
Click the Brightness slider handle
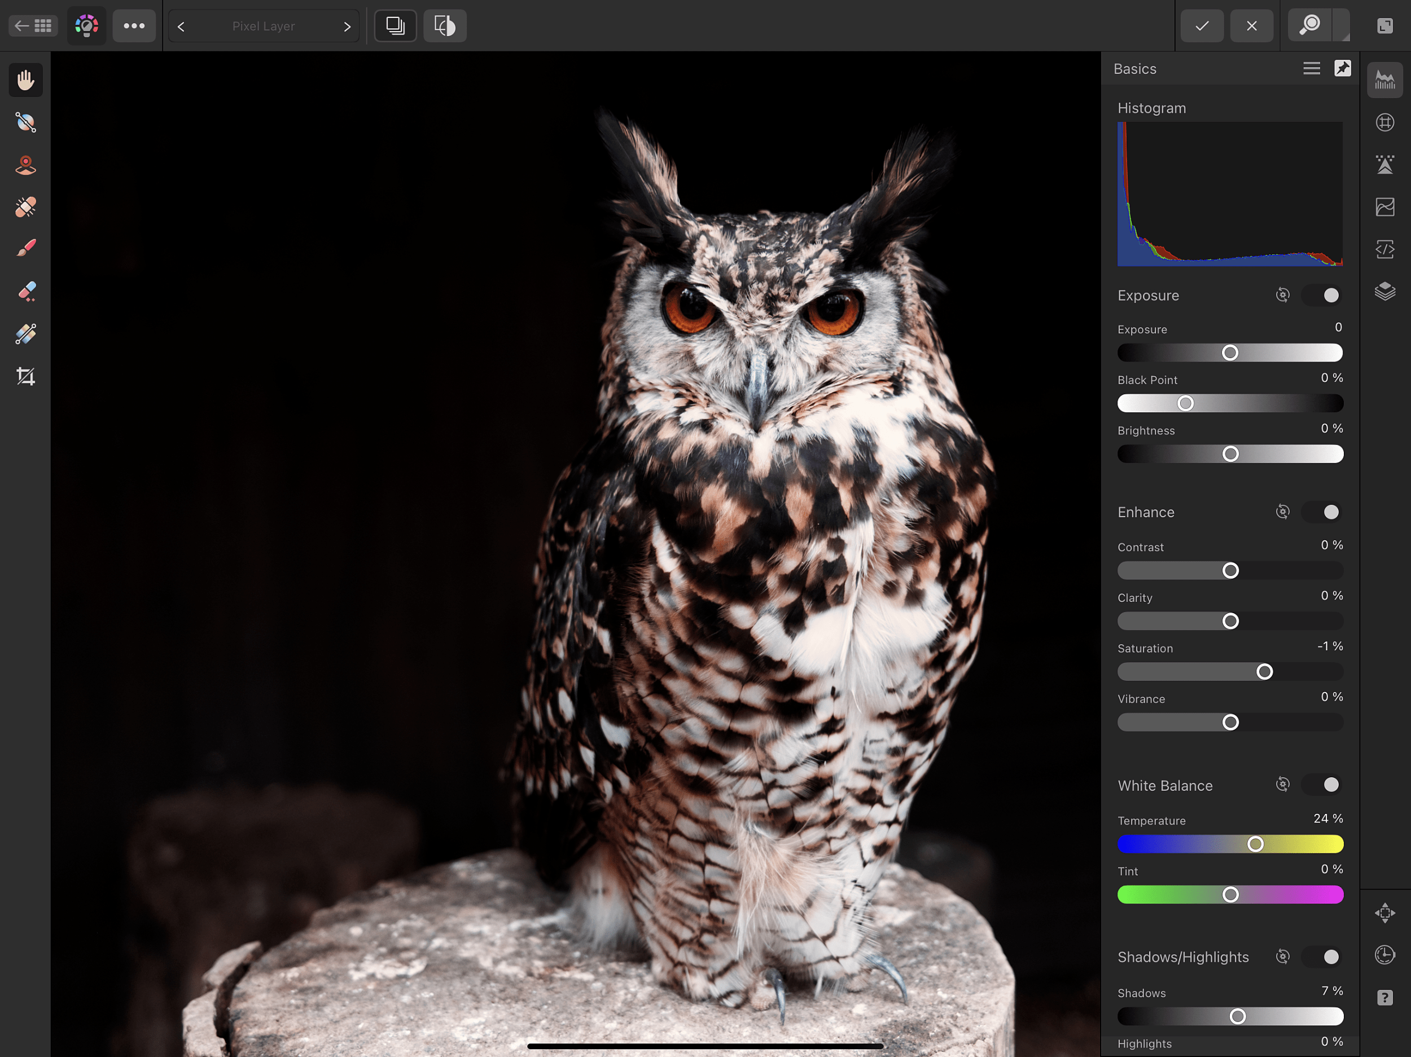click(1230, 454)
